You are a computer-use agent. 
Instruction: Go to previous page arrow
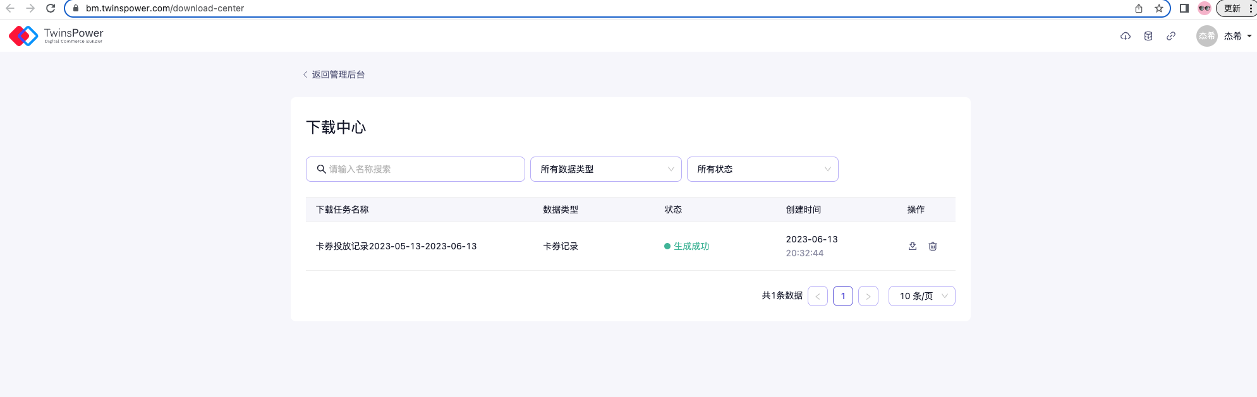[817, 296]
